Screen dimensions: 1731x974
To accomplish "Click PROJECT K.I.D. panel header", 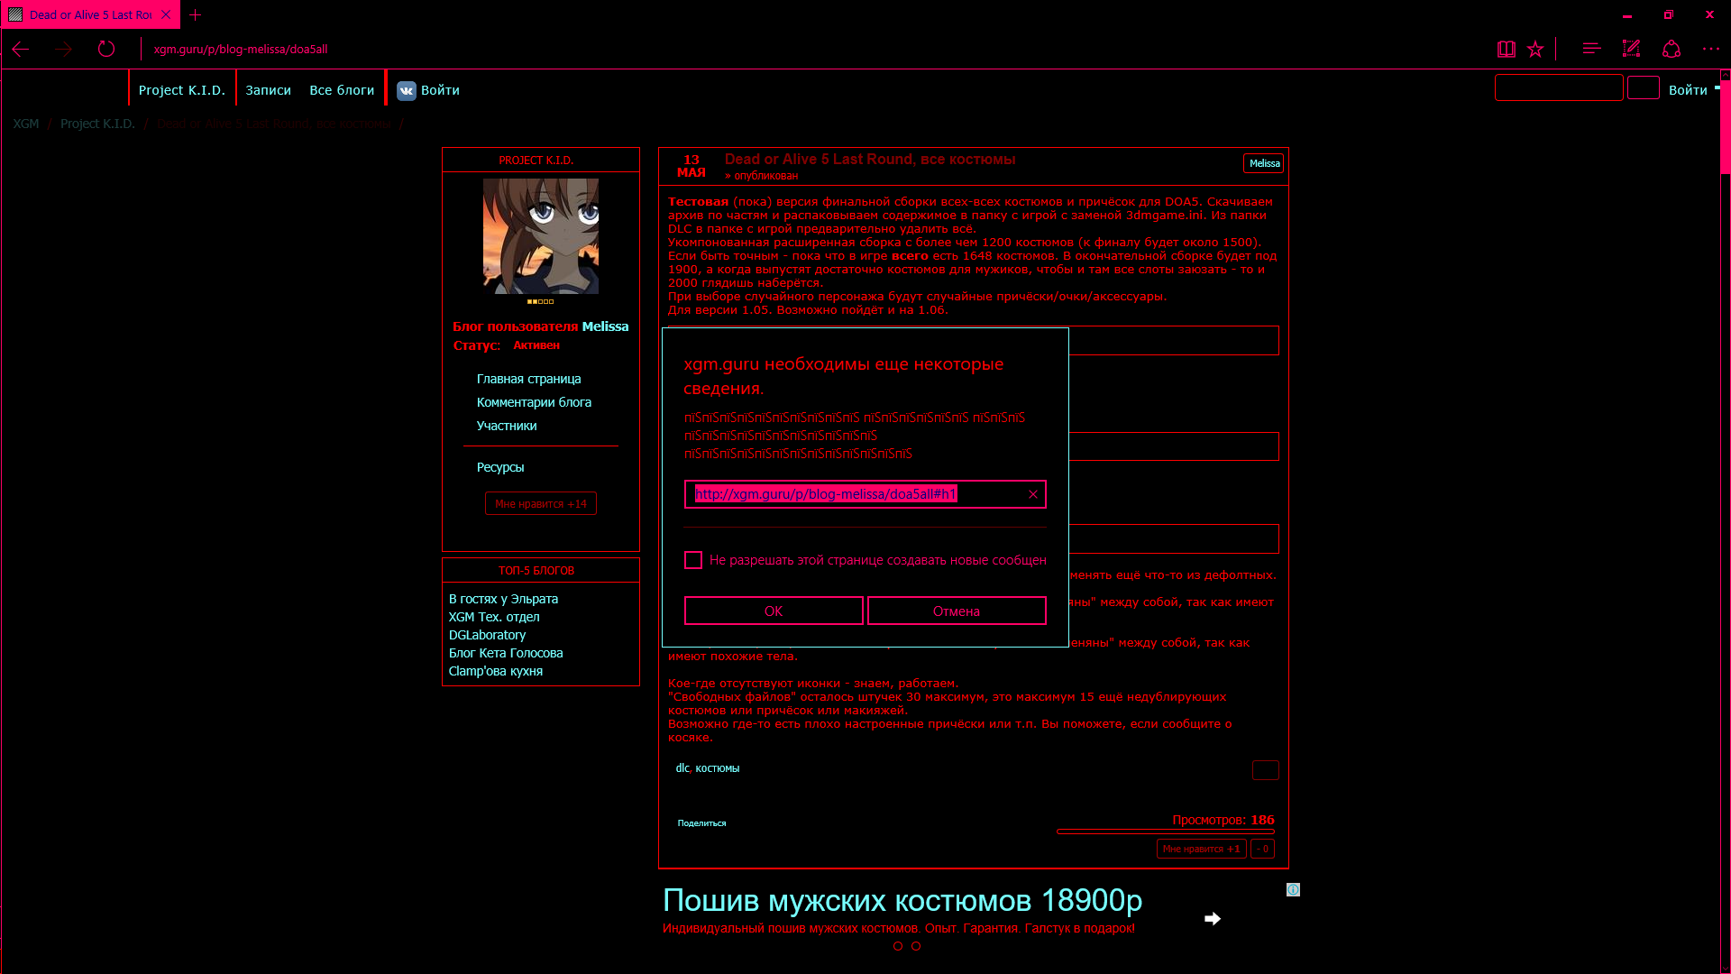I will tap(541, 161).
